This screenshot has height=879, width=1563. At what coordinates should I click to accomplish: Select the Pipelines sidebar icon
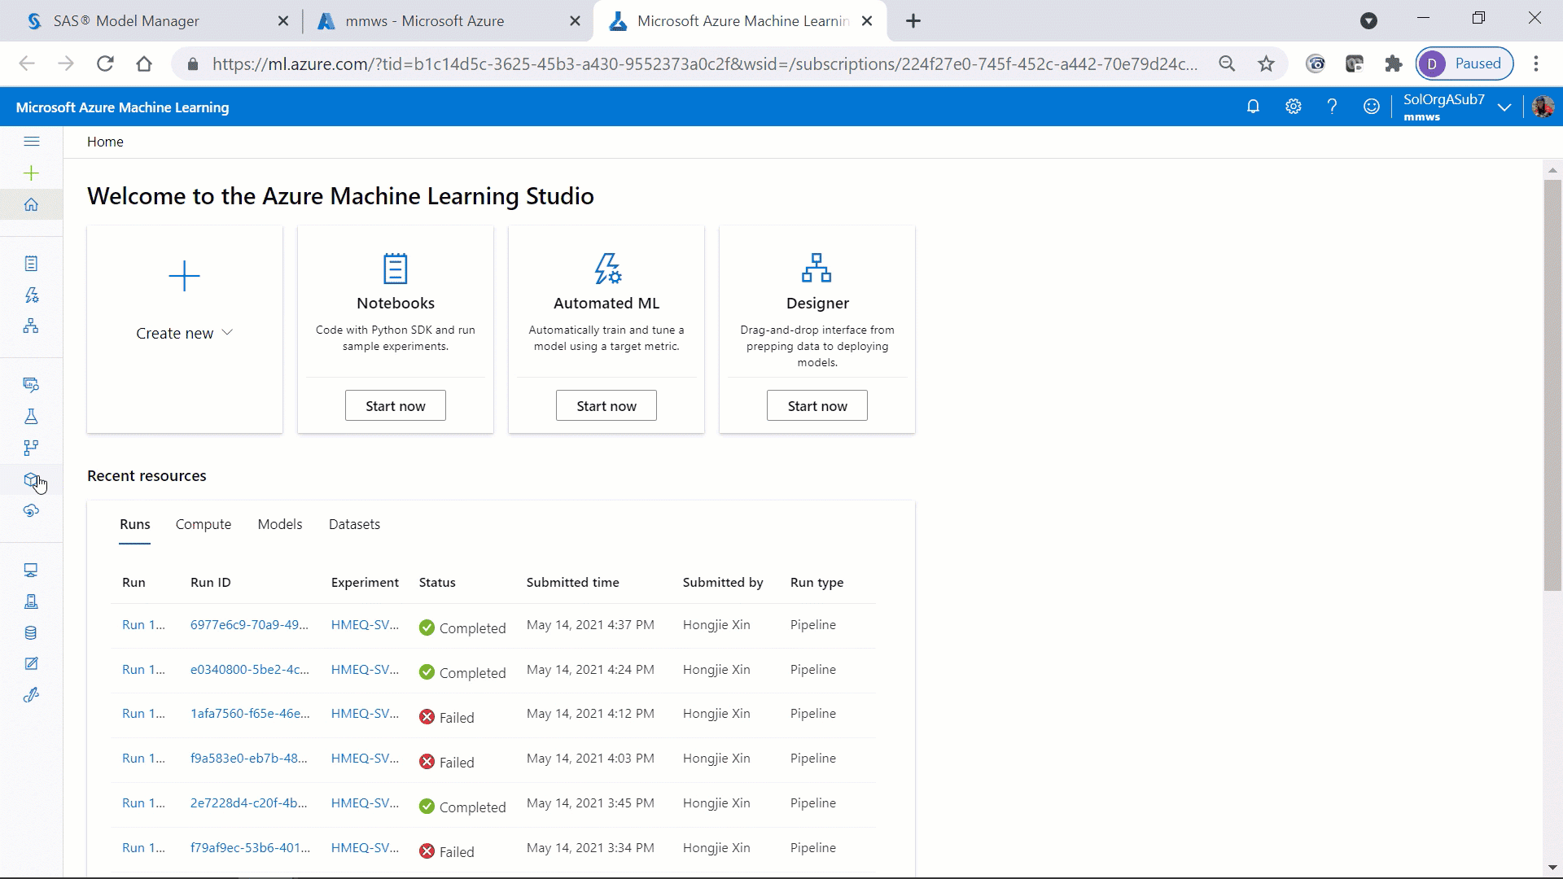[31, 448]
